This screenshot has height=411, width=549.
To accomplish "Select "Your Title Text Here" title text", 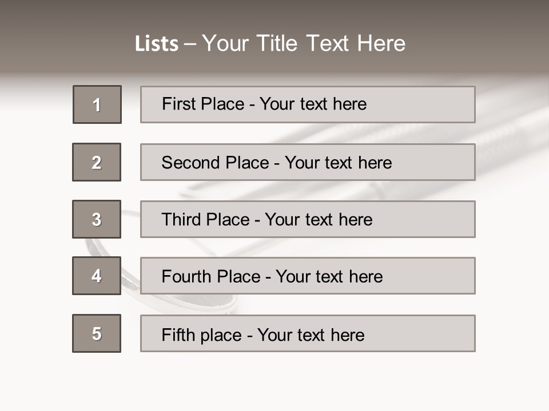I will coord(304,43).
